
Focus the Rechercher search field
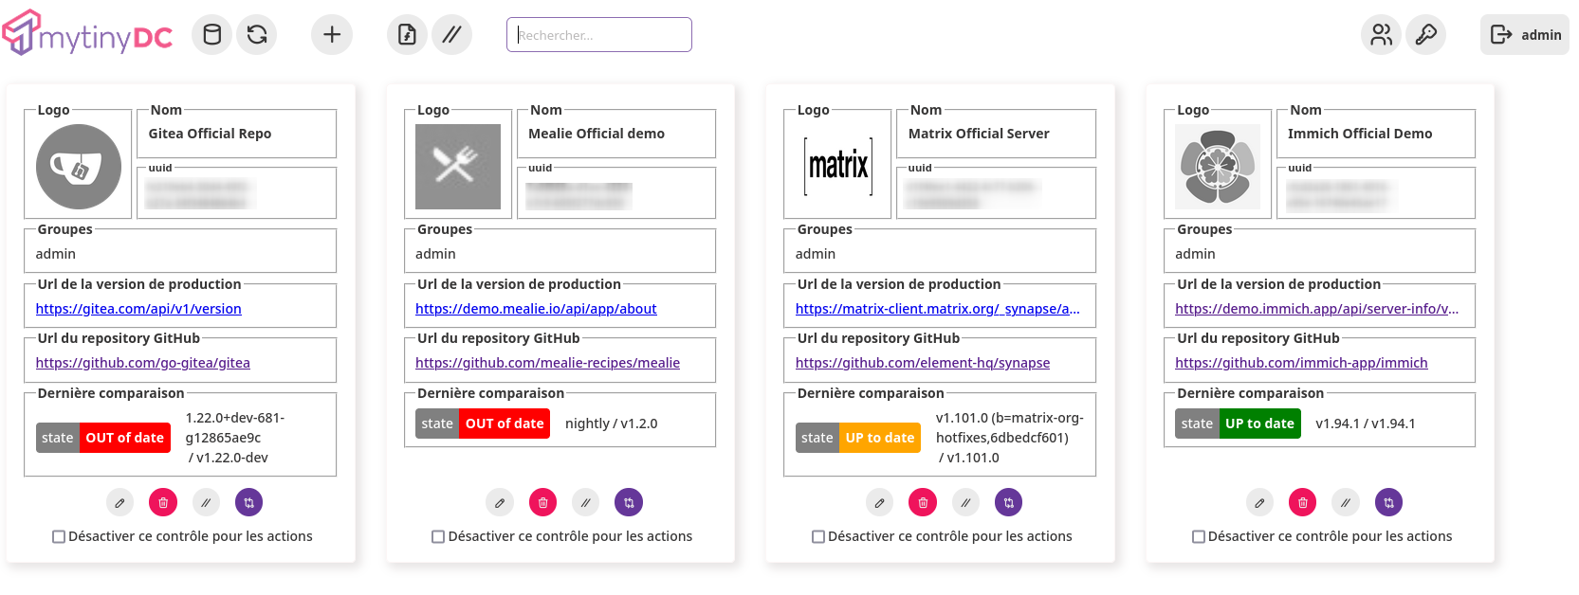click(599, 35)
